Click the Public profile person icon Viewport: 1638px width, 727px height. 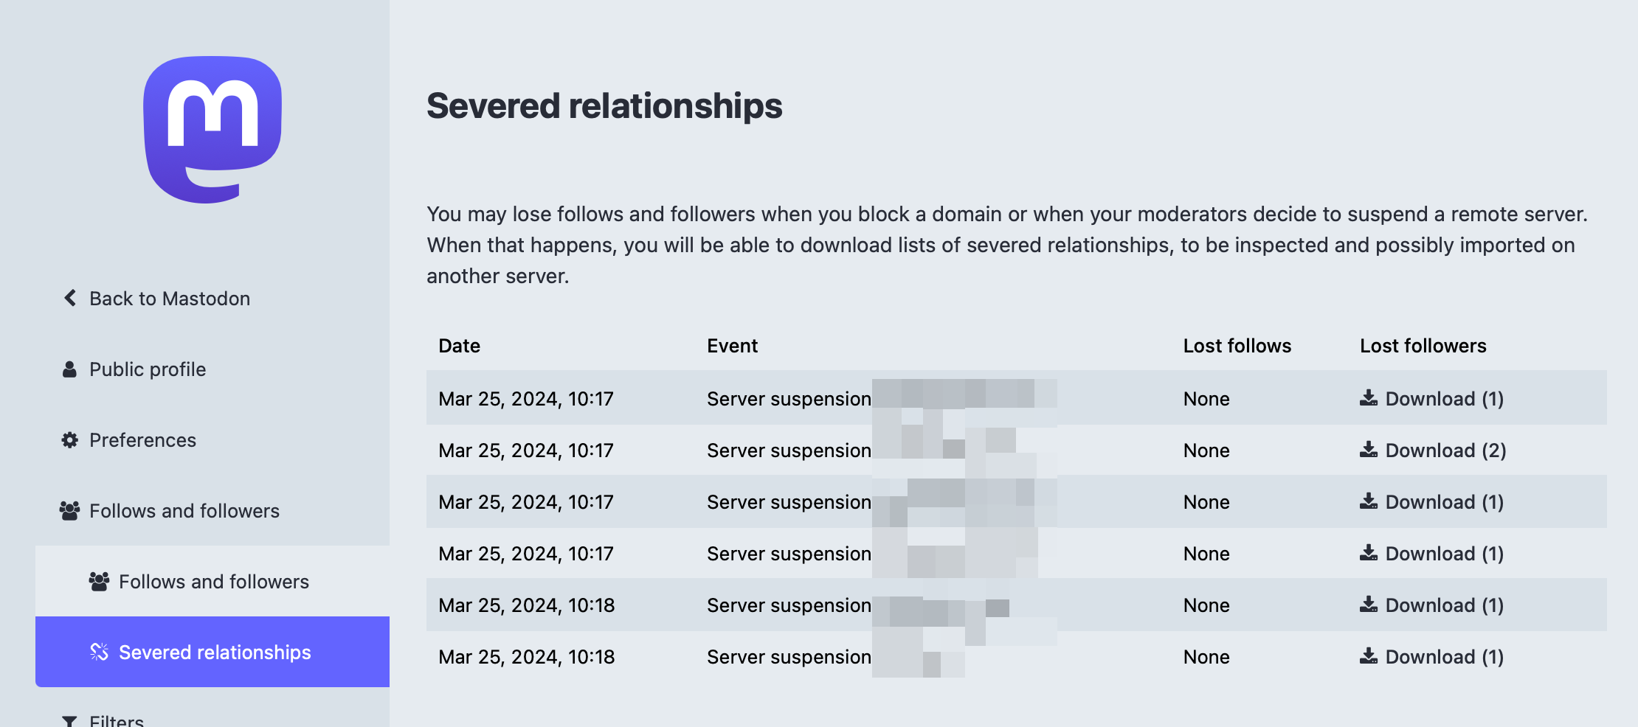pyautogui.click(x=69, y=369)
